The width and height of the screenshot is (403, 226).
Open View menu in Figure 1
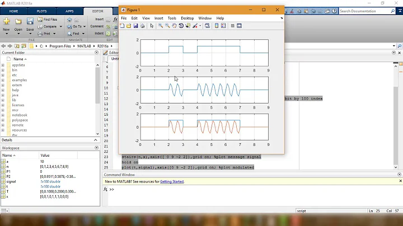[x=146, y=18]
